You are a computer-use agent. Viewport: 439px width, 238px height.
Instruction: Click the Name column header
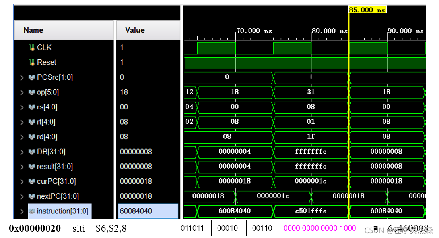64,30
